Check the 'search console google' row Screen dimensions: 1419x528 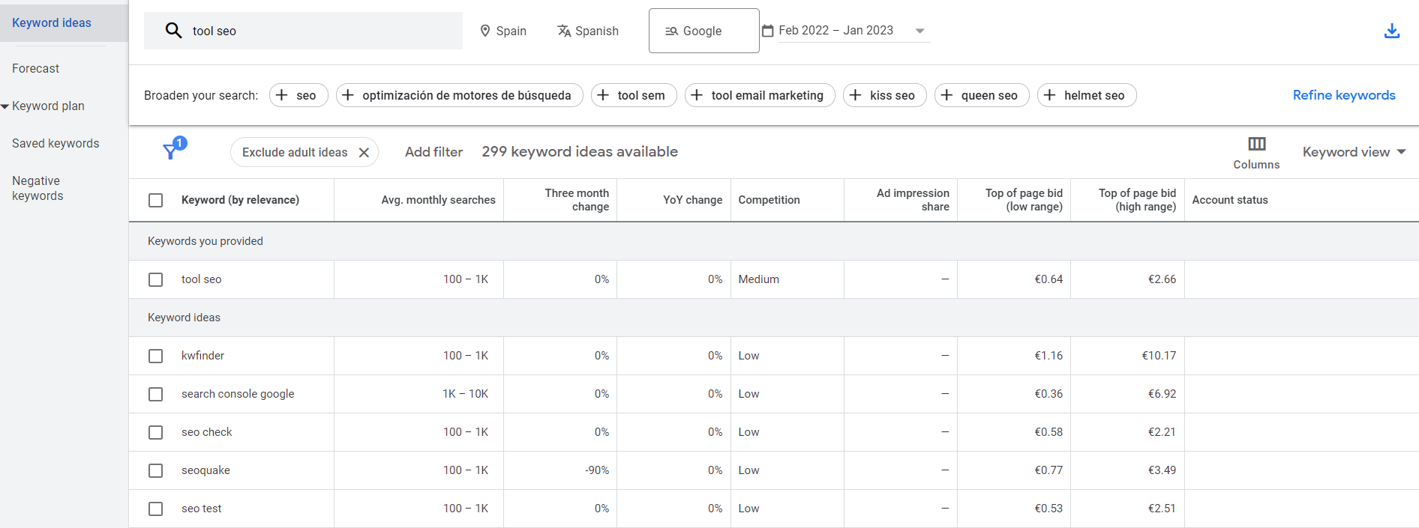click(x=156, y=394)
